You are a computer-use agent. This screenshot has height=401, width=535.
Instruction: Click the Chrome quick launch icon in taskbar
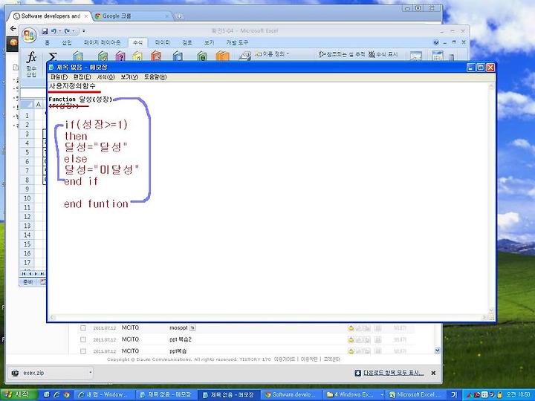click(x=67, y=394)
